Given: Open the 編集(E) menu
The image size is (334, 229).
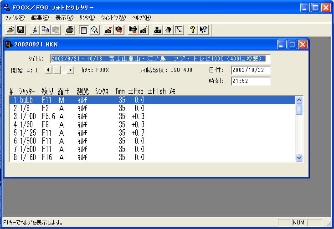Looking at the screenshot, I should pos(40,18).
